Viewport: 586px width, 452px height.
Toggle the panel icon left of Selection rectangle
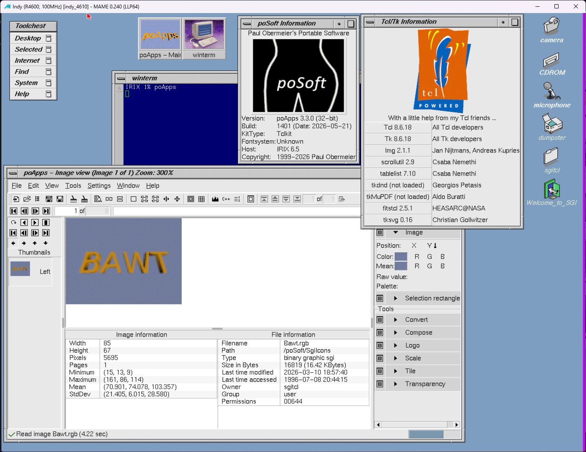pos(380,298)
